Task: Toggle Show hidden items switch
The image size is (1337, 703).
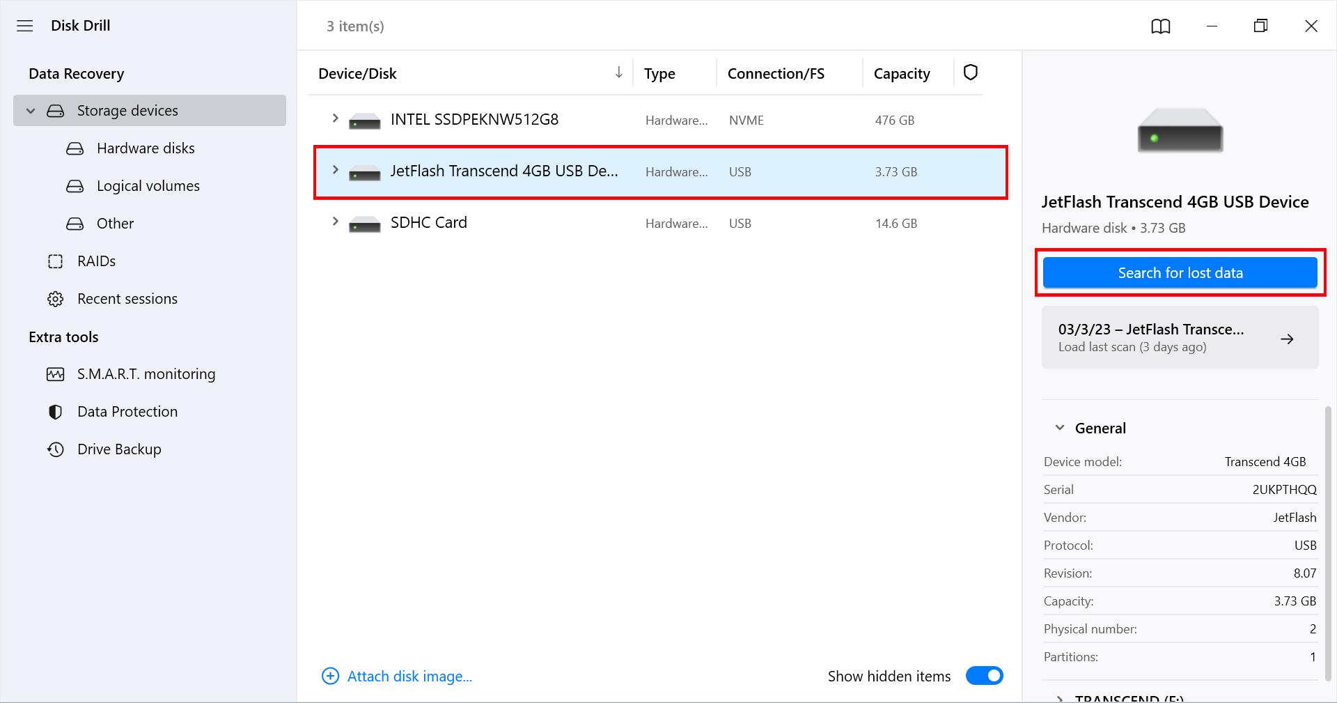Action: (x=985, y=676)
